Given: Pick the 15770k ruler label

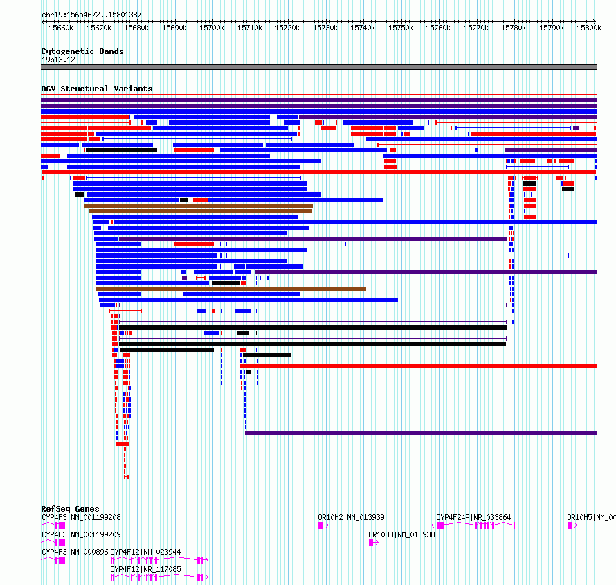Looking at the screenshot, I should pos(476,28).
